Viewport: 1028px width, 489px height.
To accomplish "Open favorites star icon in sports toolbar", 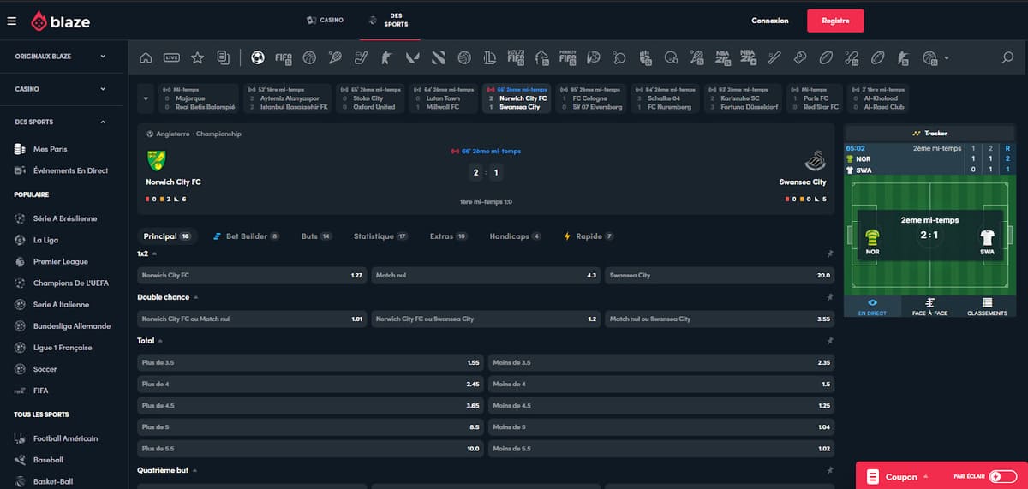I will tap(197, 58).
